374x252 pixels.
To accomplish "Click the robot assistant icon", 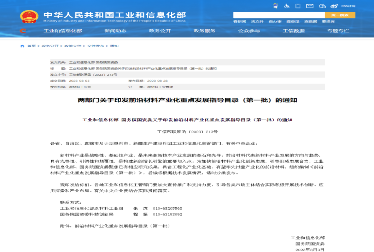I will pos(276,6).
